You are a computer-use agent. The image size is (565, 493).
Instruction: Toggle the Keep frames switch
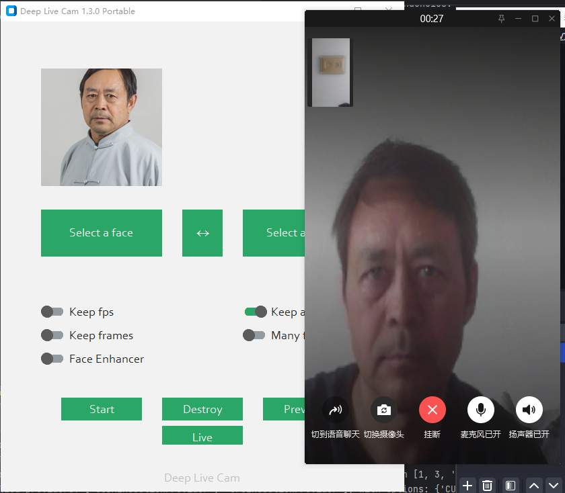tap(52, 335)
